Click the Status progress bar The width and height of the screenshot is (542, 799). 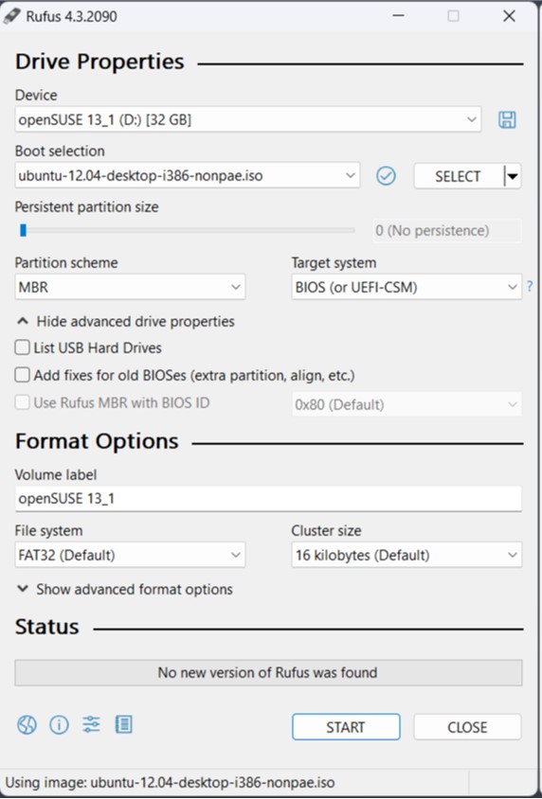click(268, 673)
